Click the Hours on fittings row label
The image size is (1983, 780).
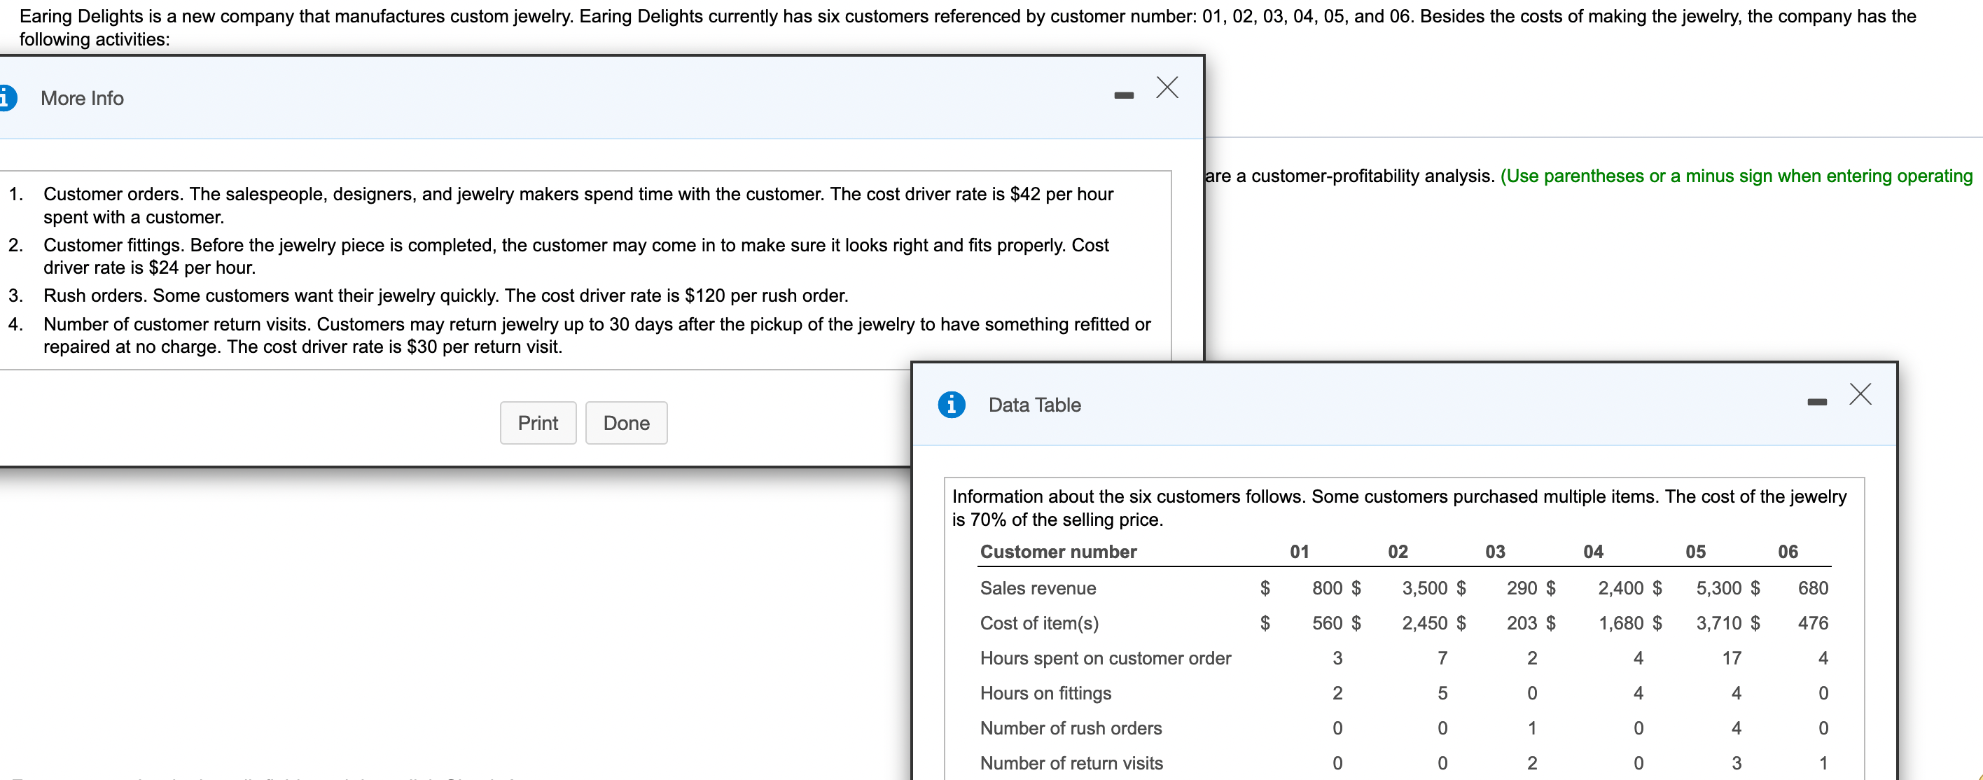click(x=1045, y=693)
